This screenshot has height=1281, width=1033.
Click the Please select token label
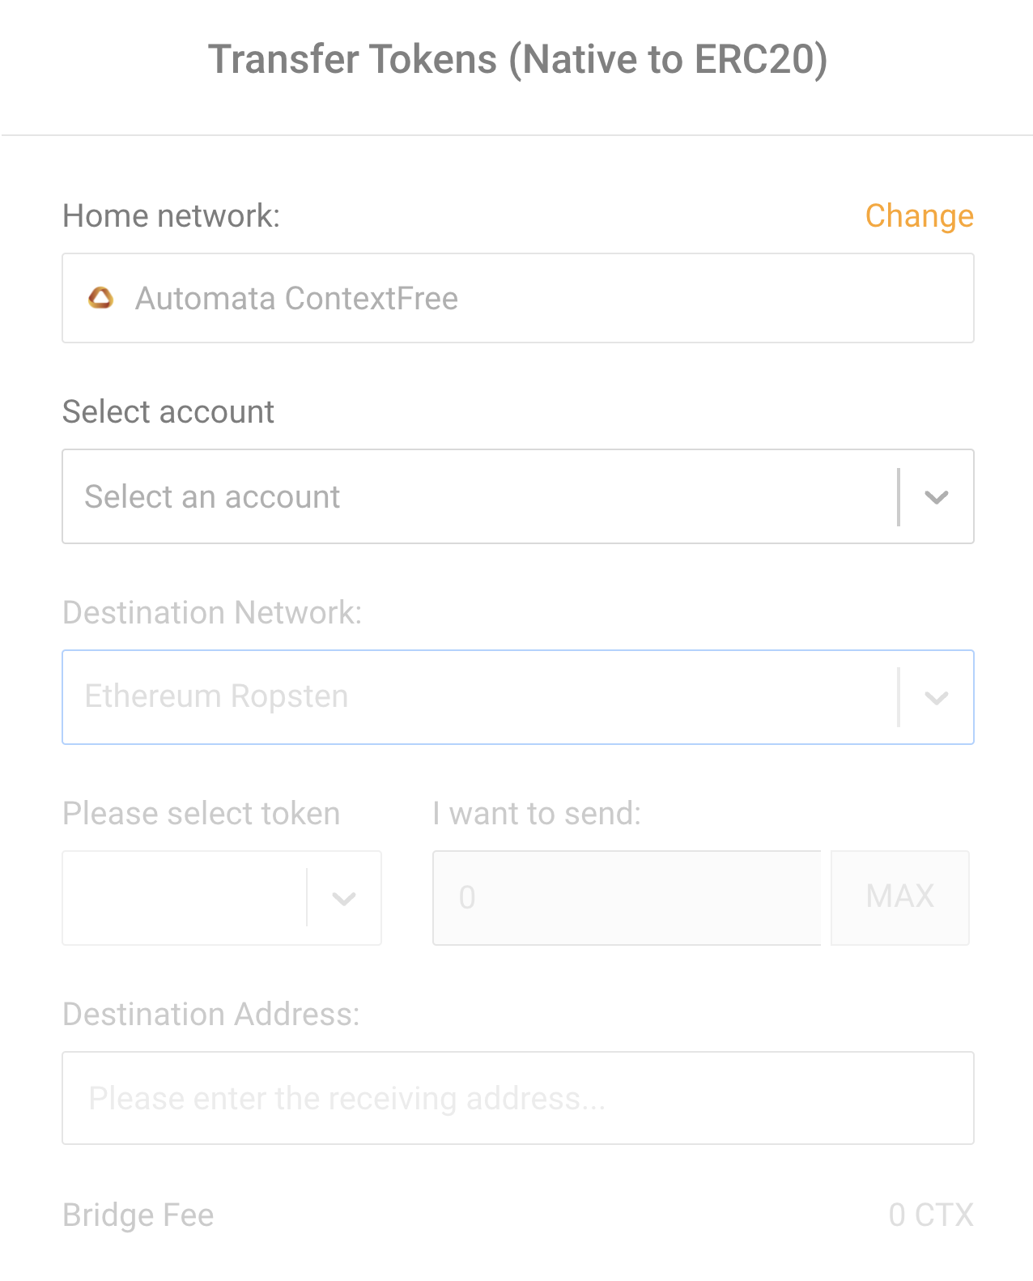[202, 814]
